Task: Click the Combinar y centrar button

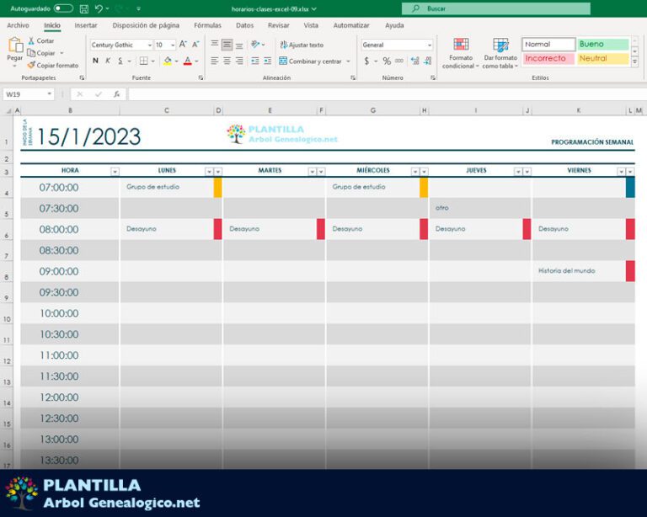Action: (x=310, y=61)
